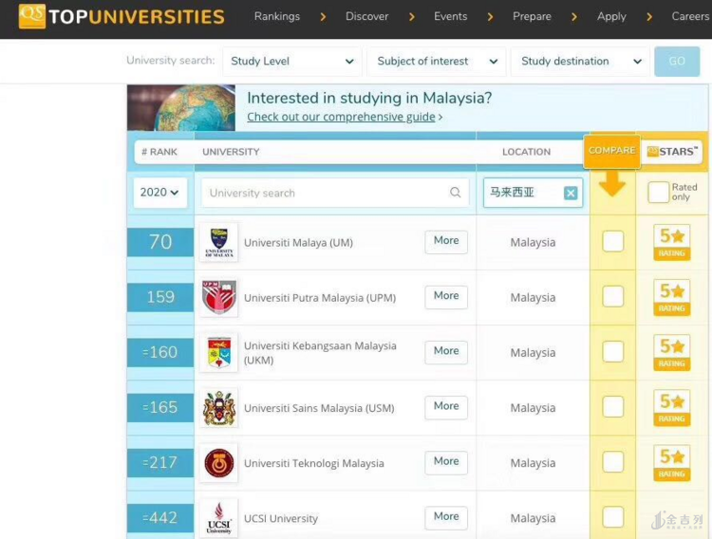
Task: Open the Universiti Sains Malaysia (USM) name link
Action: 319,408
